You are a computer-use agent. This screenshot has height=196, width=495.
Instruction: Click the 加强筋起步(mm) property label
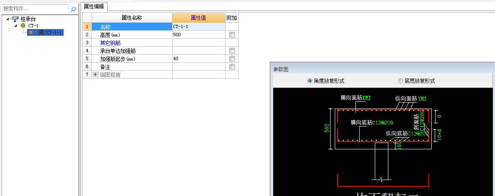coord(118,59)
